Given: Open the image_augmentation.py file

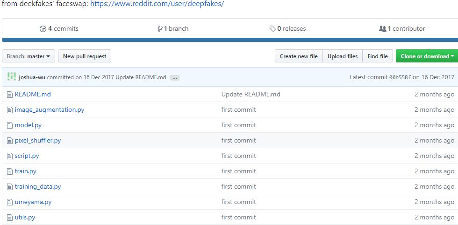Looking at the screenshot, I should coord(50,110).
